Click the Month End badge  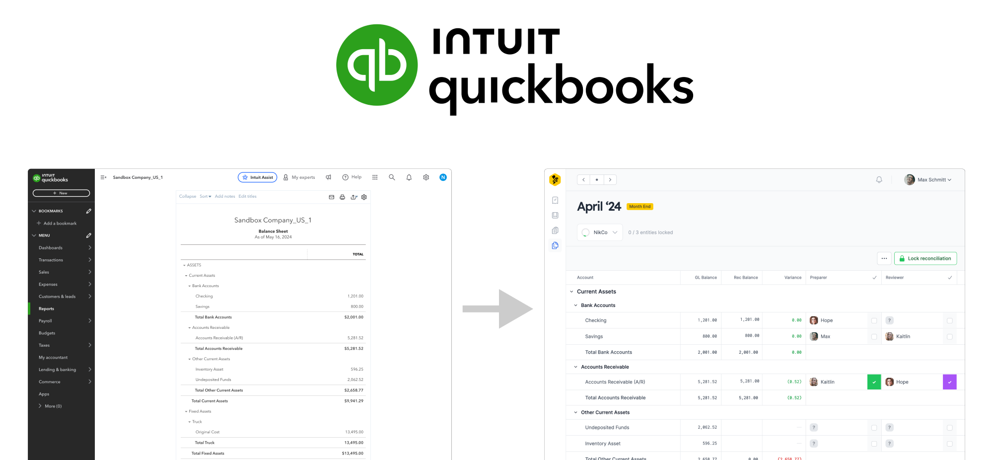pyautogui.click(x=640, y=207)
